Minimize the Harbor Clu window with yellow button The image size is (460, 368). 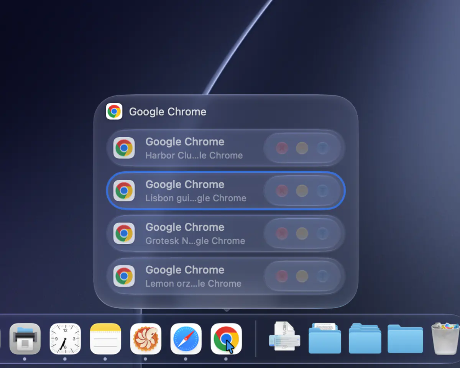[302, 148]
